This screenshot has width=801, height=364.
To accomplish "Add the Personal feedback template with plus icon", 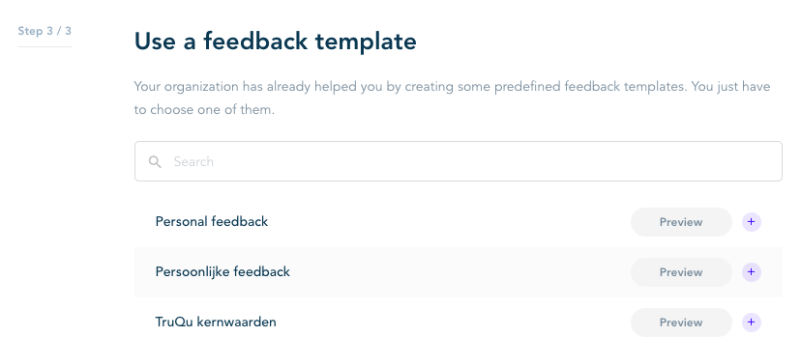I will [751, 222].
